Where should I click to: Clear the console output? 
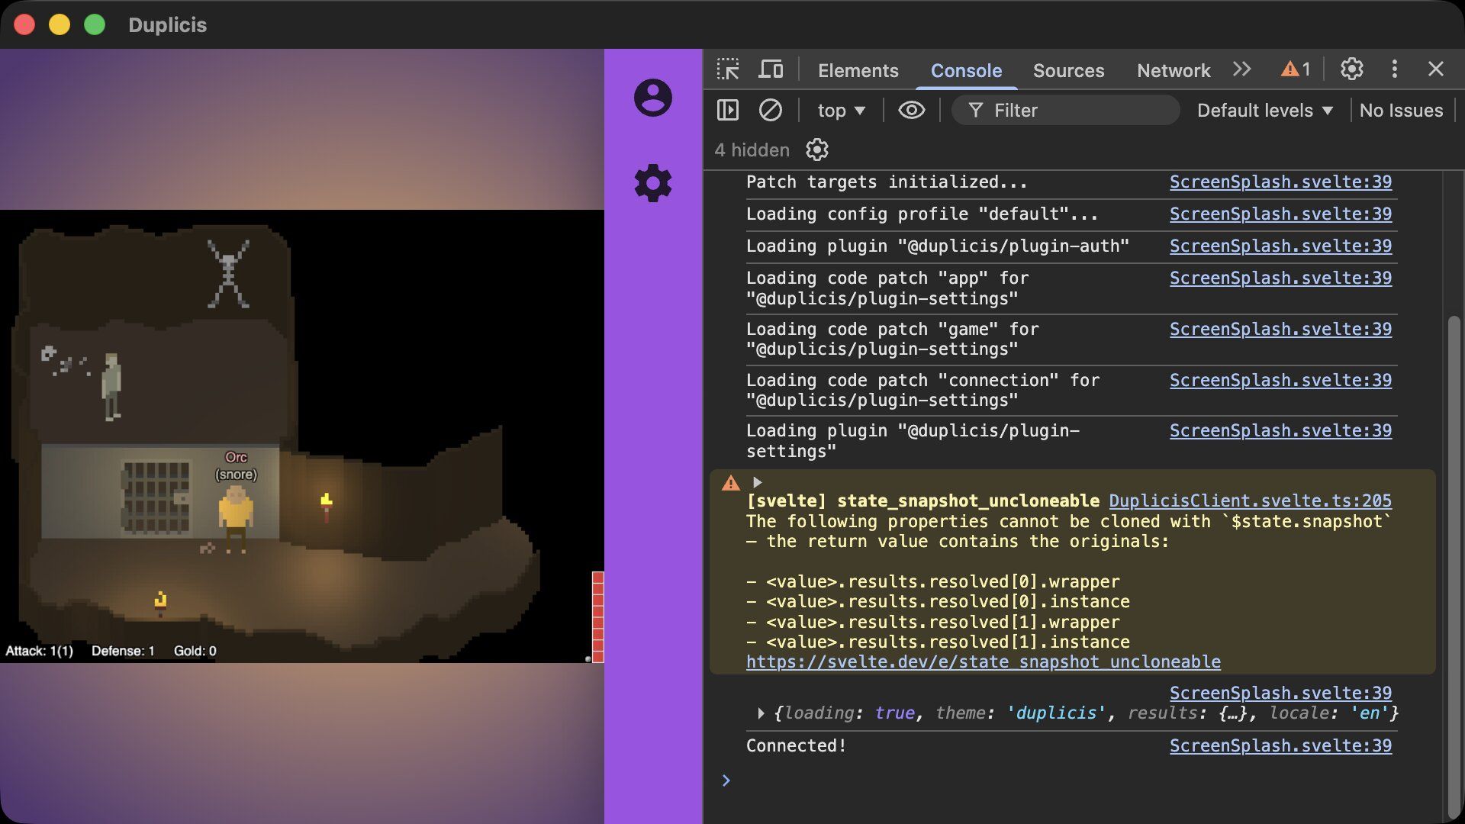[x=771, y=110]
